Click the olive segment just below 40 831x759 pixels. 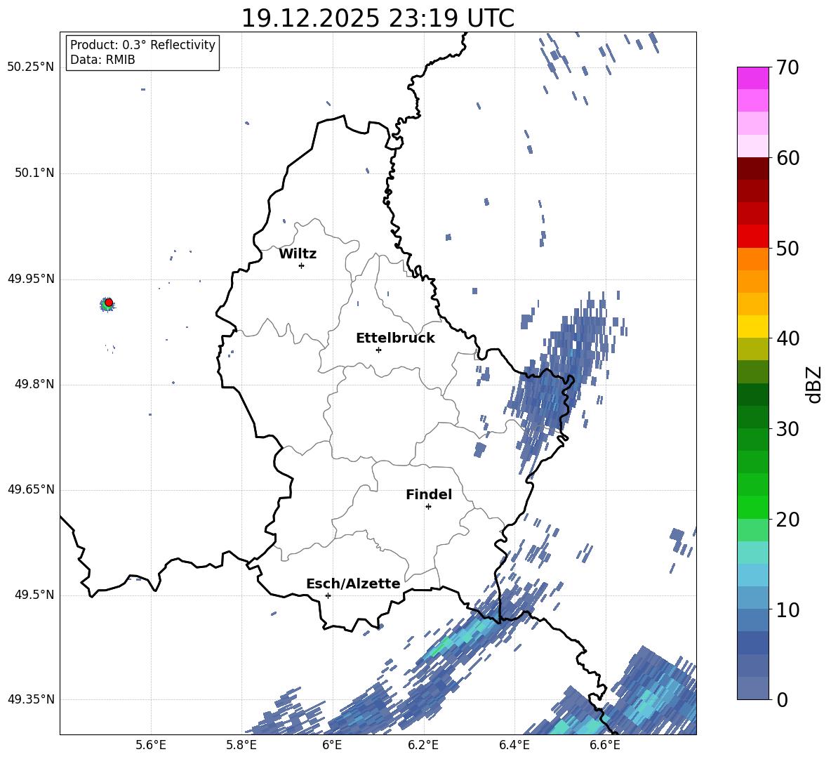click(752, 349)
